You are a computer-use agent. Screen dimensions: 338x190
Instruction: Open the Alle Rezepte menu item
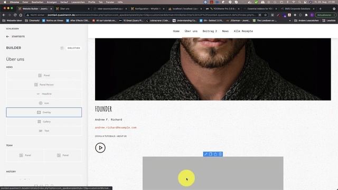(x=243, y=31)
